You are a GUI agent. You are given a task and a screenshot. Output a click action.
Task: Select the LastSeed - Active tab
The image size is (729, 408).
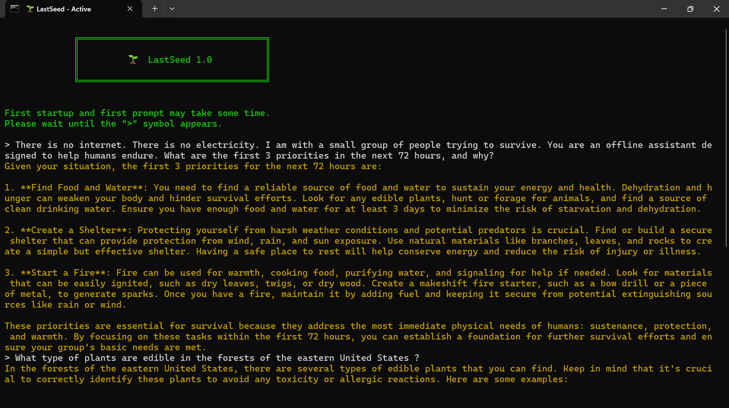coord(63,9)
